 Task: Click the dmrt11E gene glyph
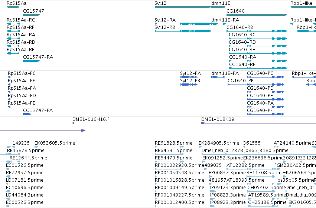point(219,7)
